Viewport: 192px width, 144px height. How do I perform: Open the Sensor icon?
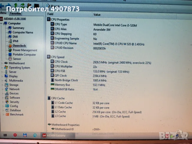(x=10, y=59)
